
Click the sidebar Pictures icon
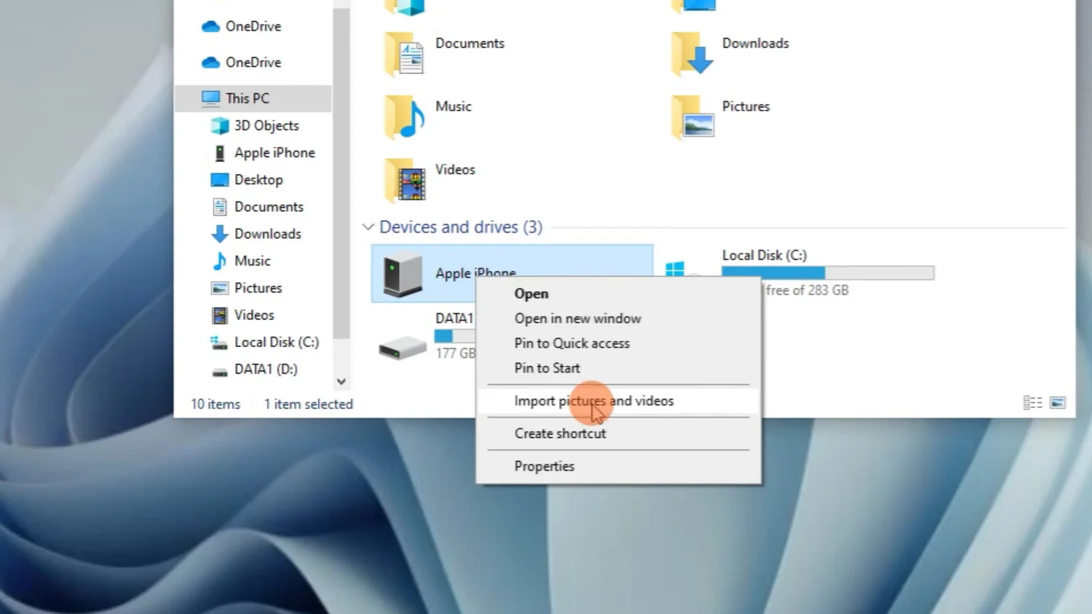220,288
